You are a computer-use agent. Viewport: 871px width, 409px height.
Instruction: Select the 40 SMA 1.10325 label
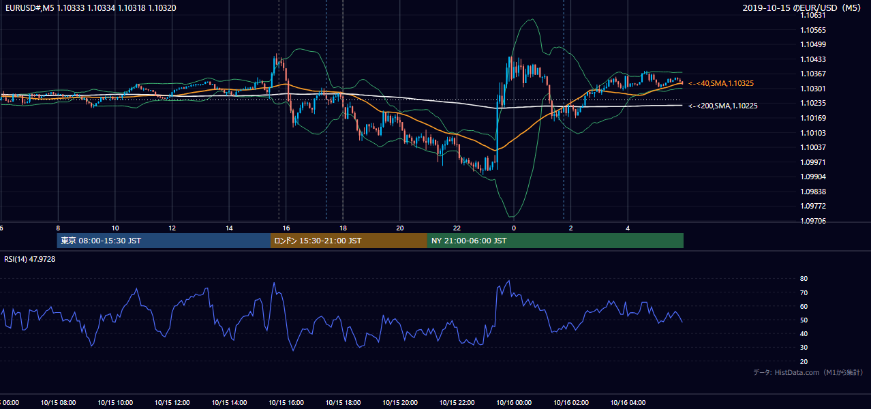(x=722, y=83)
